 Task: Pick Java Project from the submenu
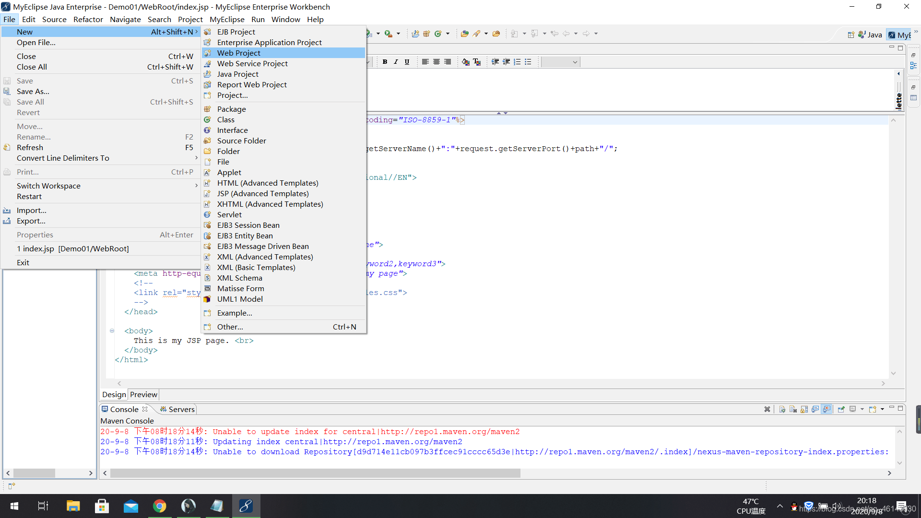click(283, 74)
